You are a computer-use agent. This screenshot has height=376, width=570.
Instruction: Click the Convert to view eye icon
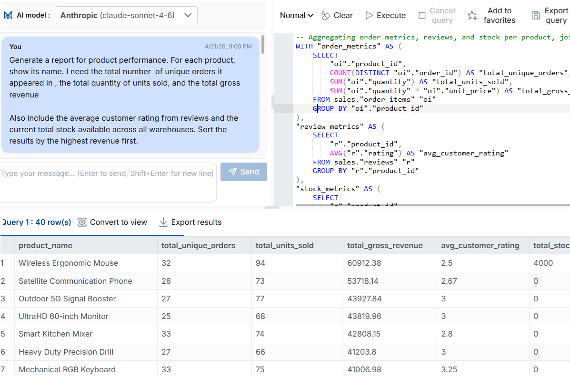point(82,222)
